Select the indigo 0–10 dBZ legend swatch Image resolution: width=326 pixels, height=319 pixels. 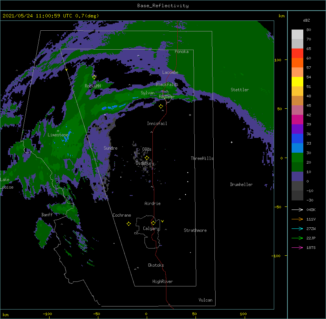pyautogui.click(x=297, y=177)
